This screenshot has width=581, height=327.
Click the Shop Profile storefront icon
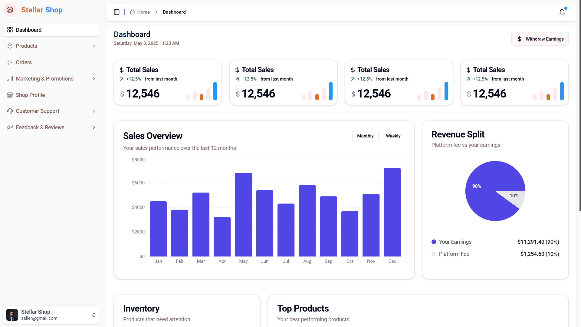tap(10, 95)
